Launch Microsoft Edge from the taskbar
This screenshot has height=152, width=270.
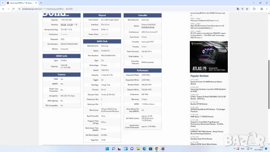point(144,149)
